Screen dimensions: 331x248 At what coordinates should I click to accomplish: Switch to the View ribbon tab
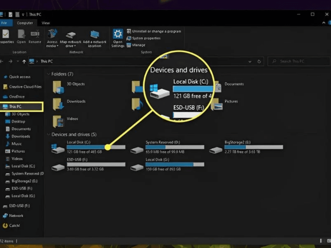46,23
